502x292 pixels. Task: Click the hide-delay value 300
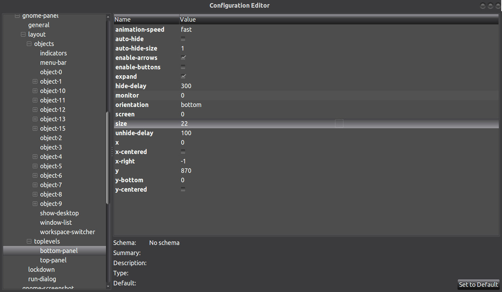point(186,86)
